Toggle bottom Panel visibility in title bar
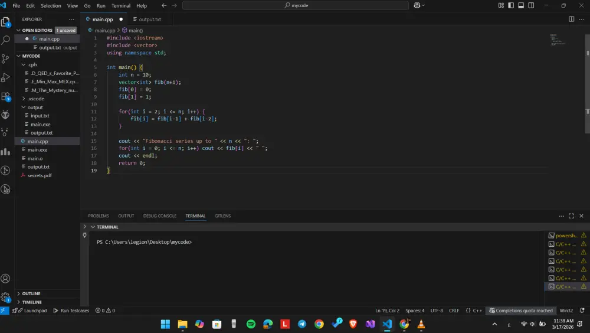The height and width of the screenshot is (333, 590). [521, 5]
